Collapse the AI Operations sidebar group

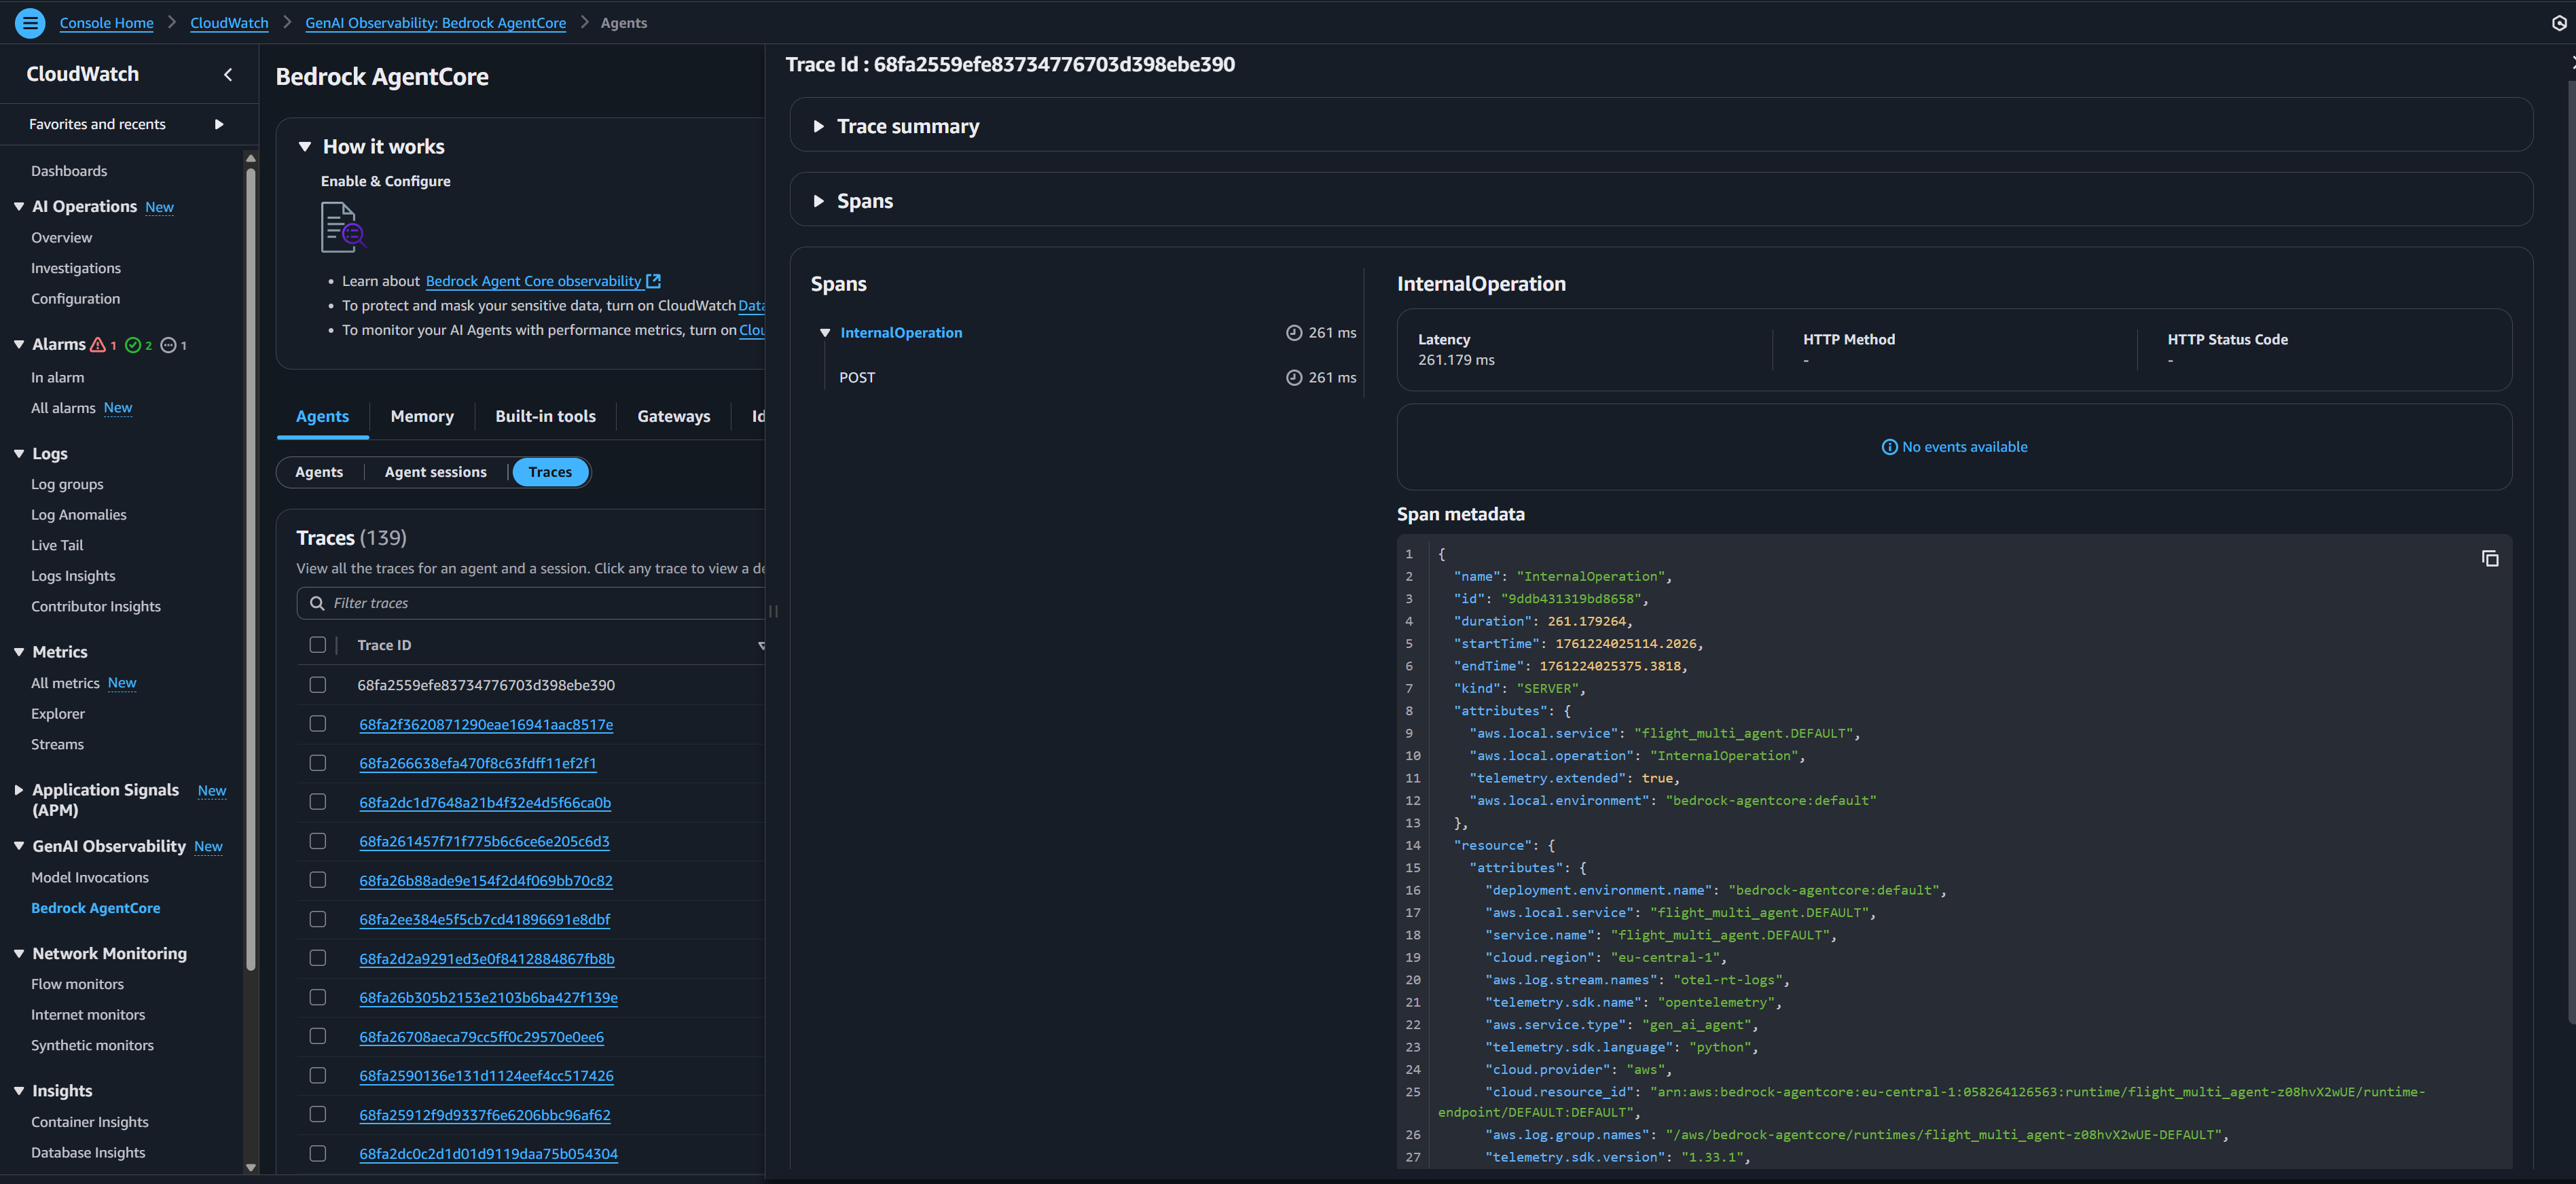click(x=19, y=206)
